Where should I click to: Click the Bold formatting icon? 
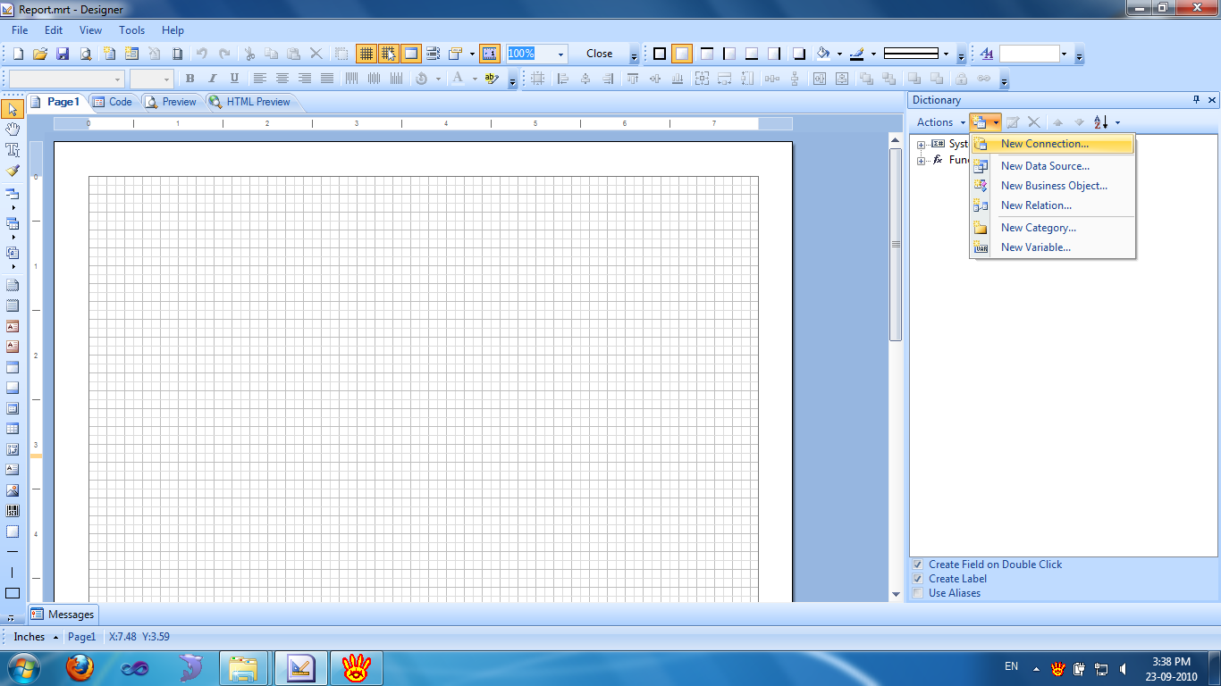(189, 79)
